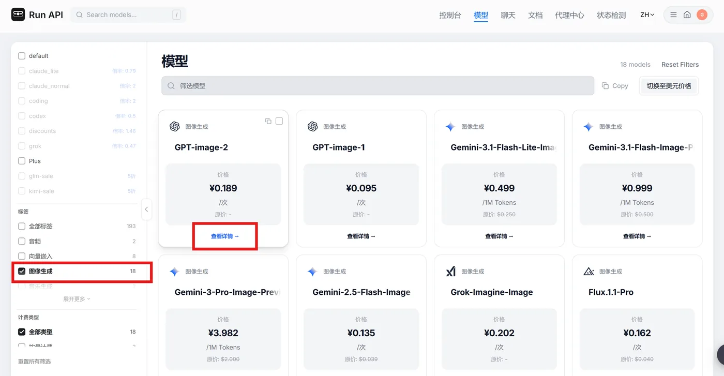Click the ¥0.202 price on Grok-Imagine-Image
This screenshot has width=724, height=376.
tap(499, 333)
